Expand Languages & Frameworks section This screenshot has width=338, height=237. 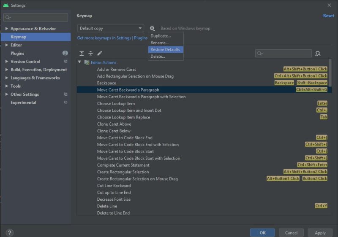click(7, 78)
